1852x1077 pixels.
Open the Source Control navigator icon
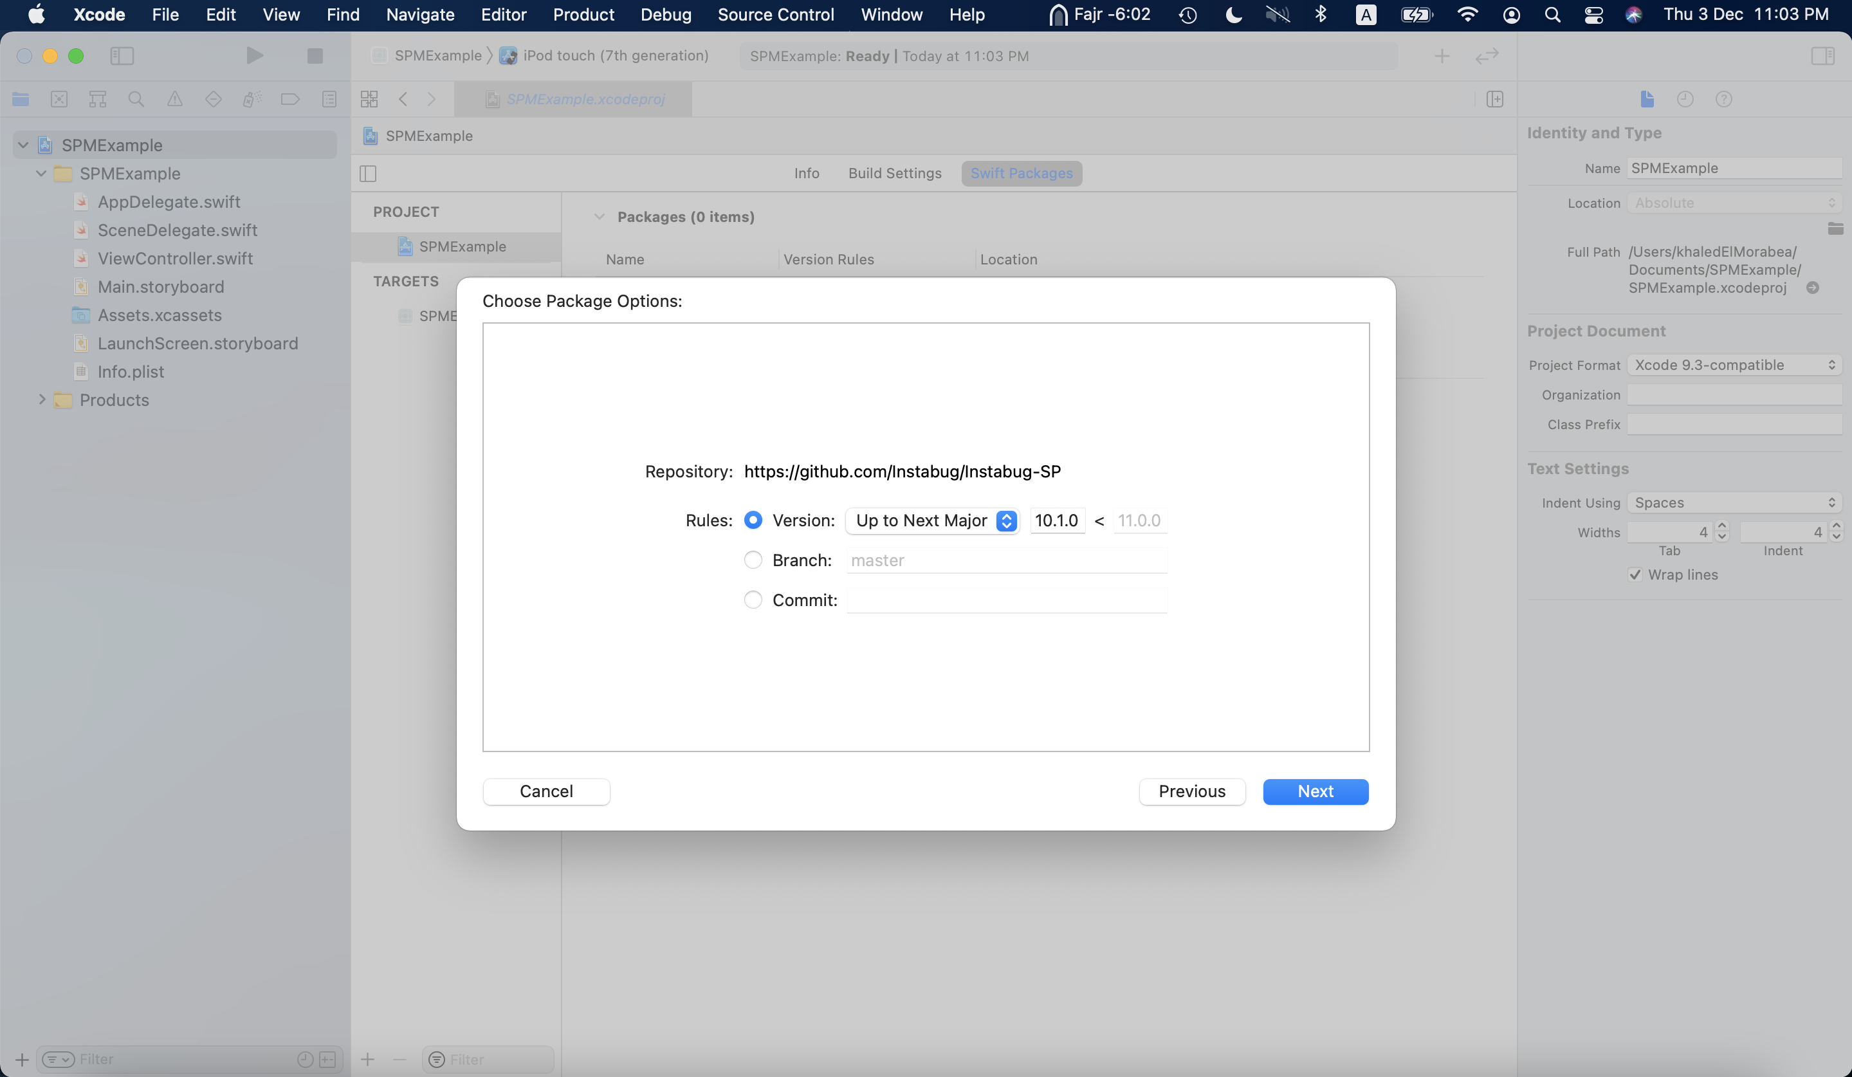click(59, 99)
